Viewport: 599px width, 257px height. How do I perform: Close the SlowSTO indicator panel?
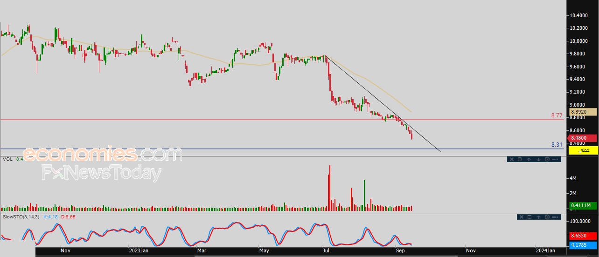tap(522, 217)
